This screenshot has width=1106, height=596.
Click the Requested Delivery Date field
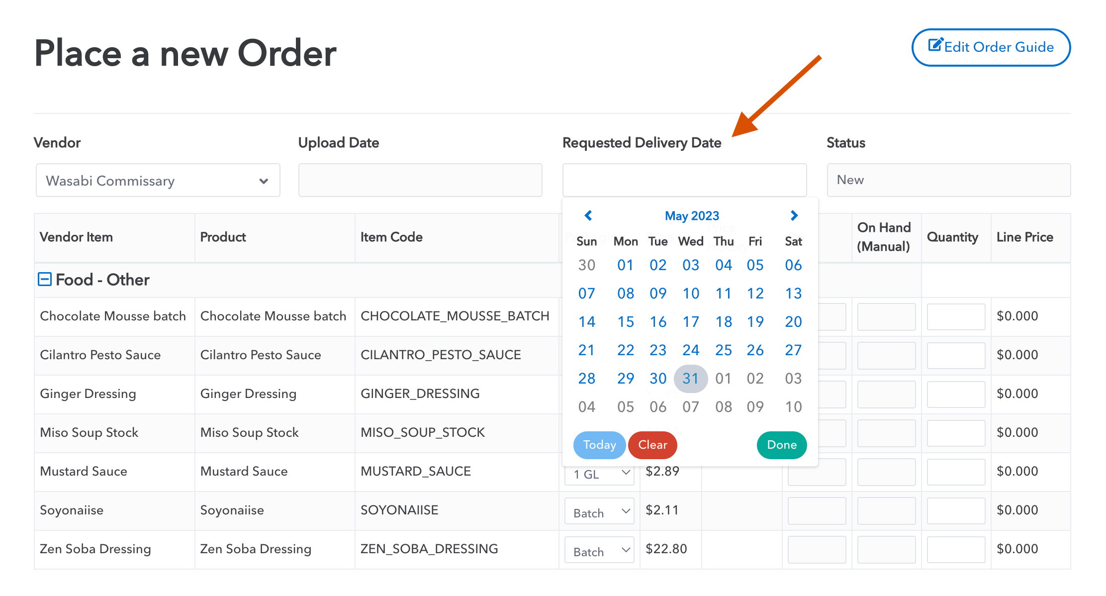pos(685,180)
